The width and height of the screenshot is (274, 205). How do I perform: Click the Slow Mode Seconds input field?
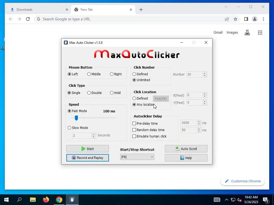pyautogui.click(x=82, y=135)
